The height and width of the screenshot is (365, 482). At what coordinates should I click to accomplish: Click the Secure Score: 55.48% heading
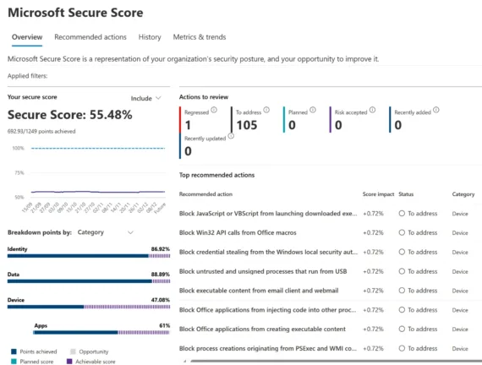coord(70,115)
